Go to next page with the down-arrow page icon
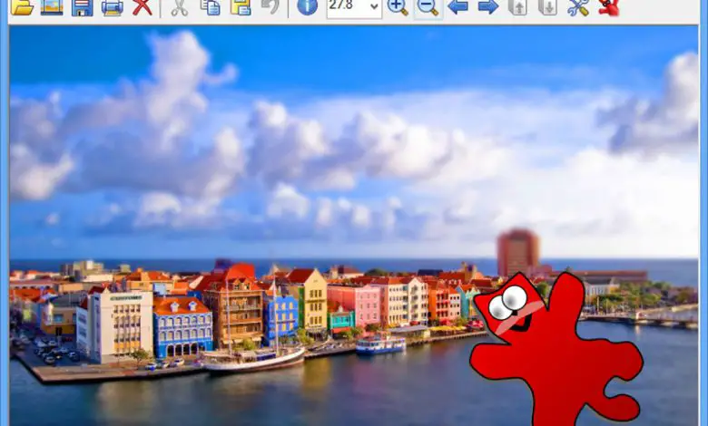This screenshot has width=708, height=426. [x=547, y=6]
